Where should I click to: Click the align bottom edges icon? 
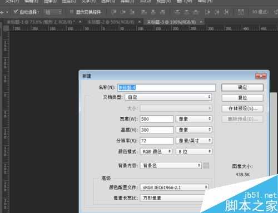[132, 12]
